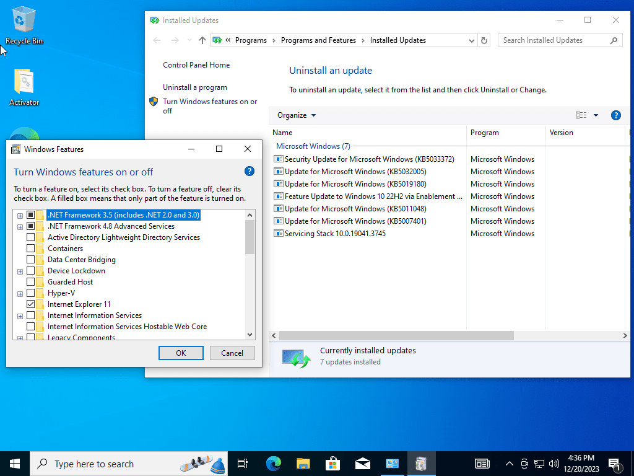Show hidden system tray icons
634x476 pixels.
[x=510, y=464]
